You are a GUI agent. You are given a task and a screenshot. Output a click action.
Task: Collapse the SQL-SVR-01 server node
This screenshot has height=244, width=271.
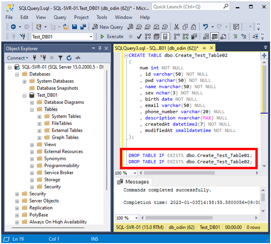point(10,67)
